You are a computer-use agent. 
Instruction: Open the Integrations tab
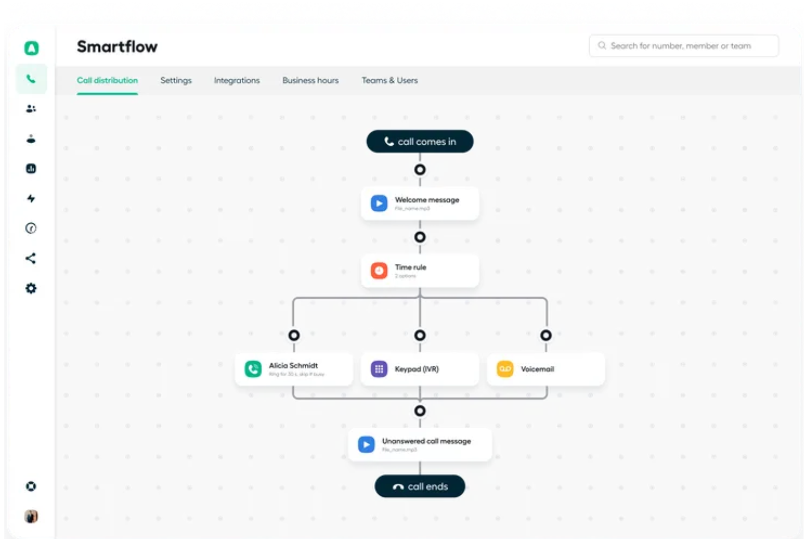[236, 80]
